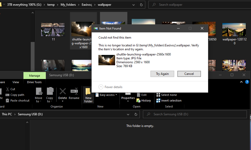Select the mountain lake thumbnail
The height and width of the screenshot is (150, 251).
81,66
